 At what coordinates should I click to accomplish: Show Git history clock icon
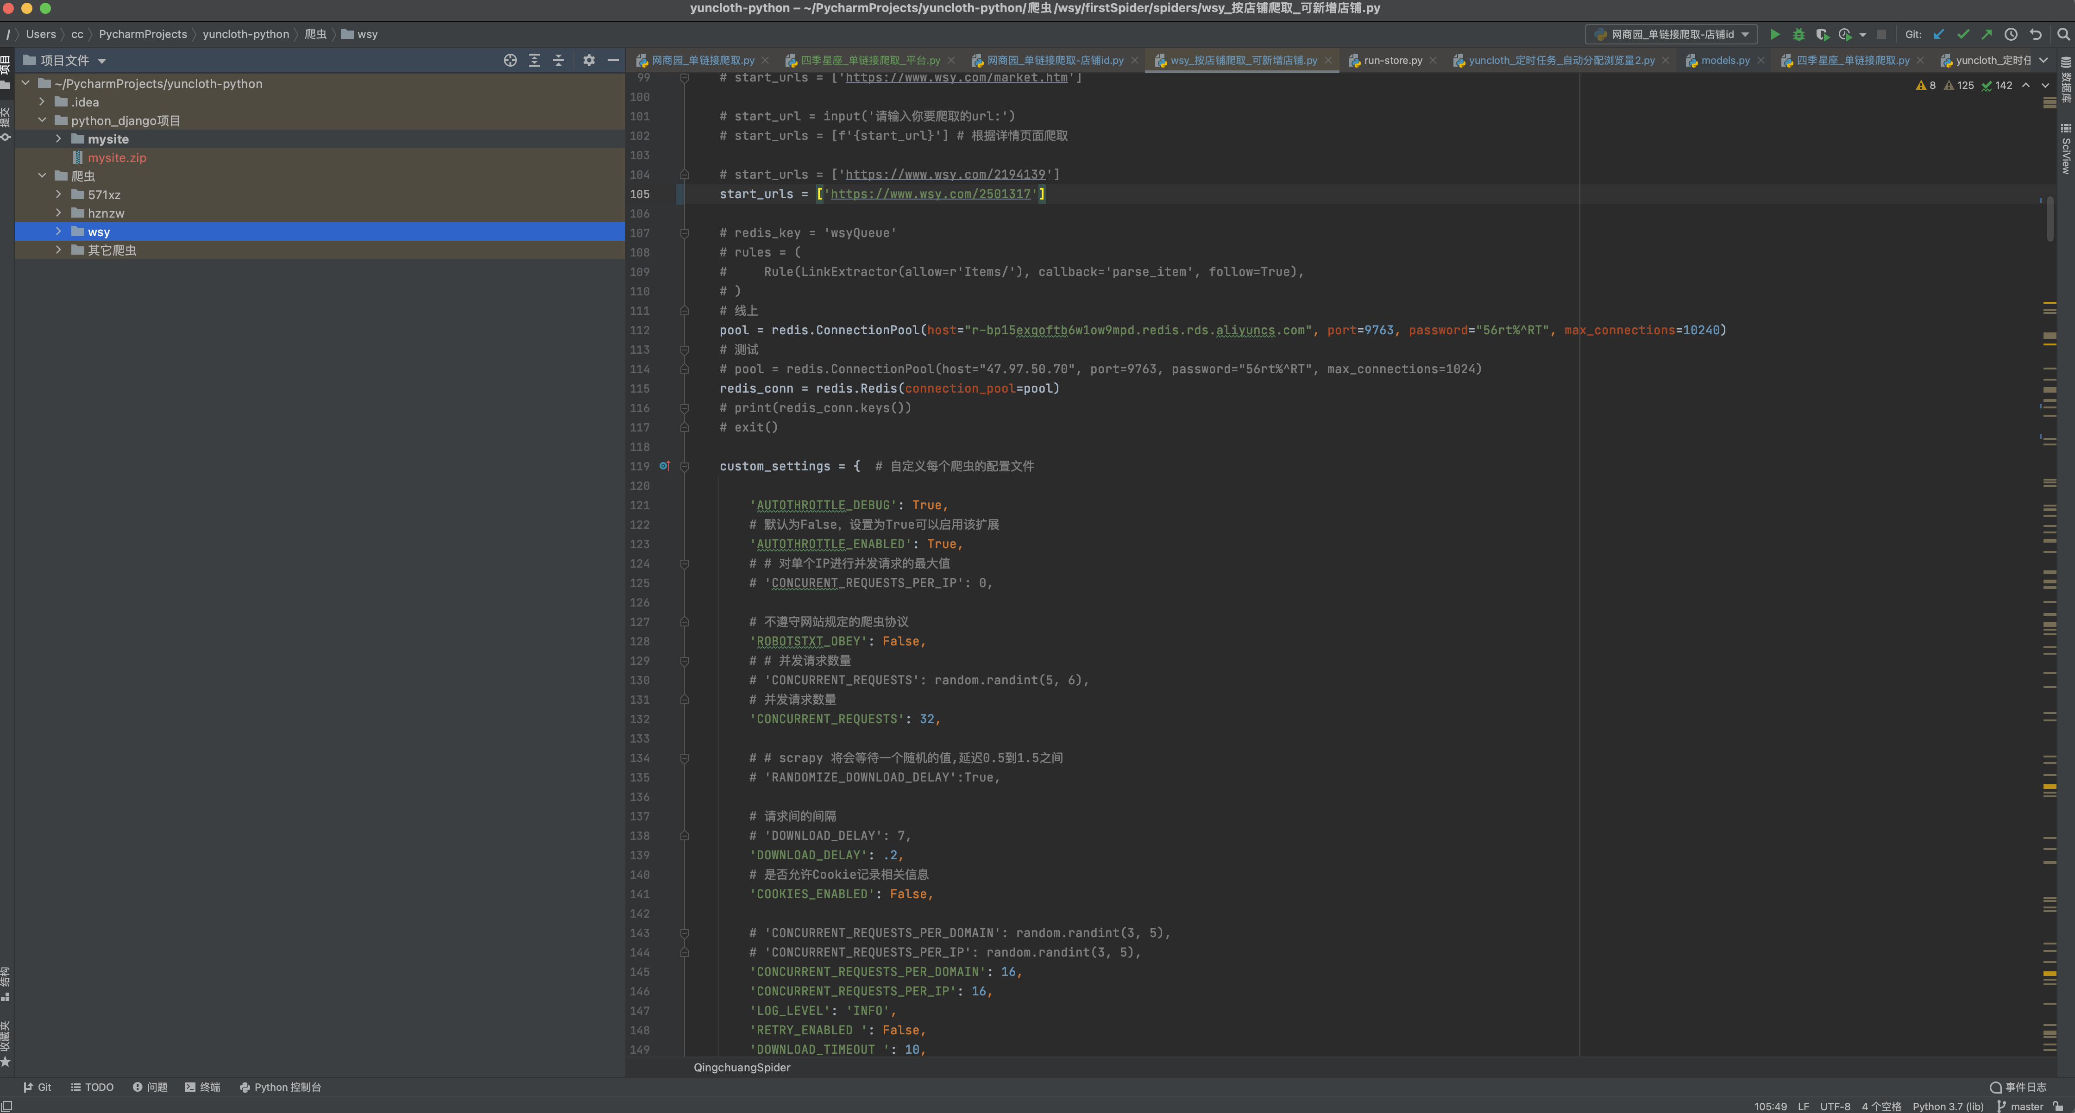coord(2012,35)
